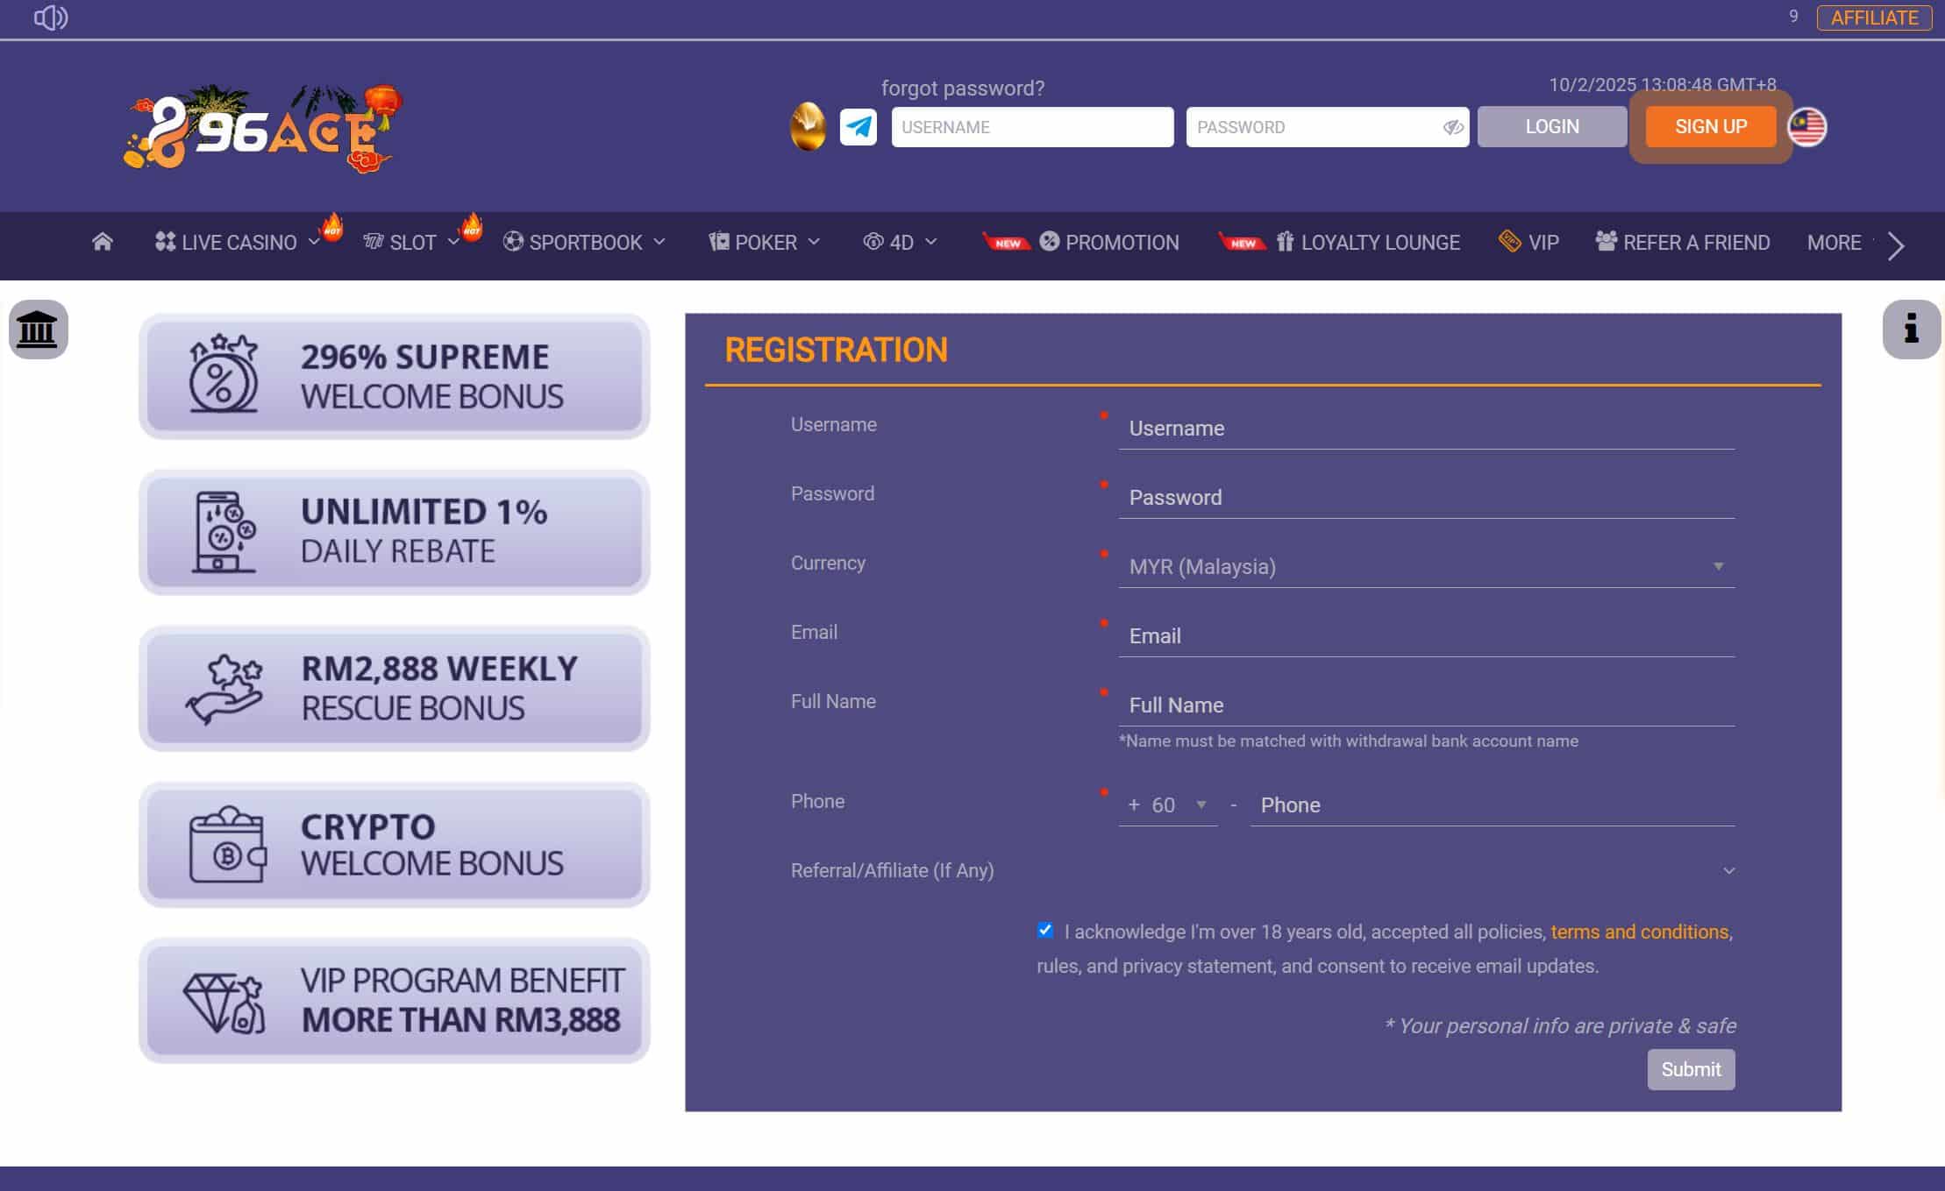This screenshot has width=1945, height=1191.
Task: Open Crypto Welcome Bonus banner
Action: pos(394,844)
